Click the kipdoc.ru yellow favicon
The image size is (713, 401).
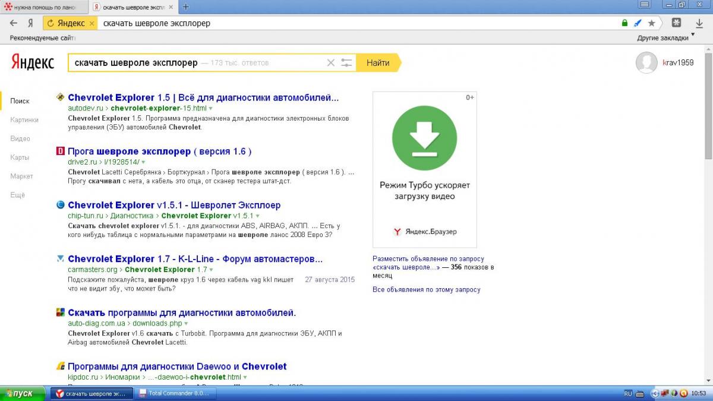60,367
